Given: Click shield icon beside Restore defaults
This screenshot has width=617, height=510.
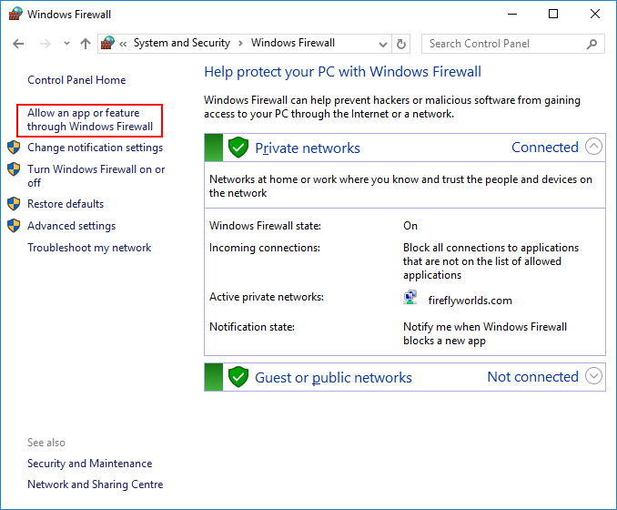Looking at the screenshot, I should click(x=14, y=204).
